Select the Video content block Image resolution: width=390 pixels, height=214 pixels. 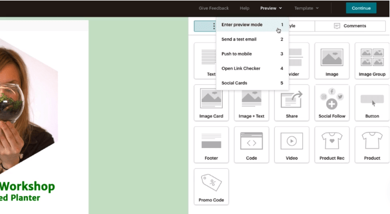(291, 145)
